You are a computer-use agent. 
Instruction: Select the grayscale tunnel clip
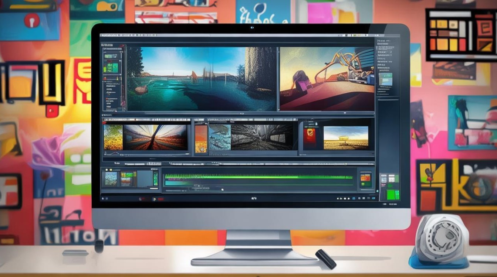(x=262, y=137)
